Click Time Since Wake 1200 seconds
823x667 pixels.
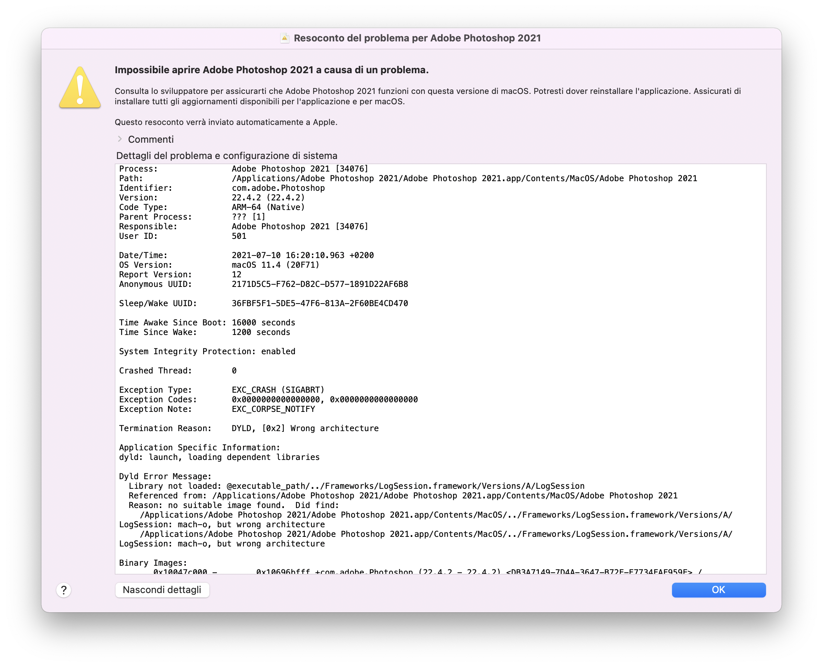(x=205, y=332)
